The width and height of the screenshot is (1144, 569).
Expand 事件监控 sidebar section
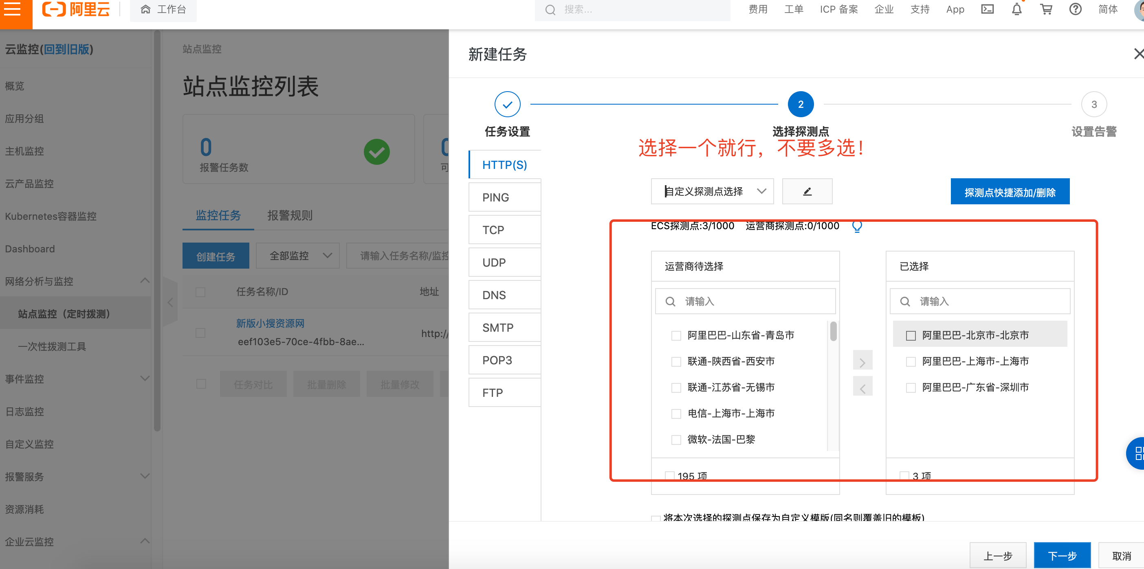(145, 379)
